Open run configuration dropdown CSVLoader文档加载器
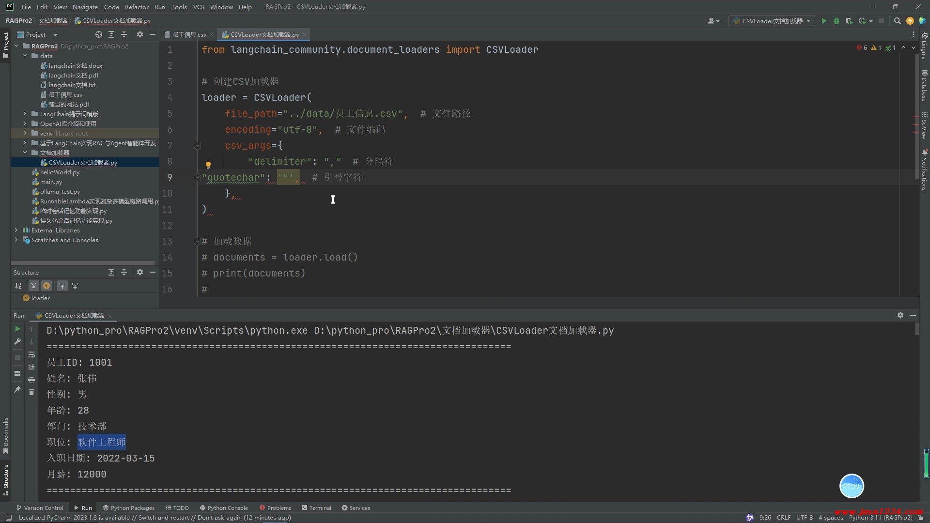The width and height of the screenshot is (930, 523). pos(772,21)
